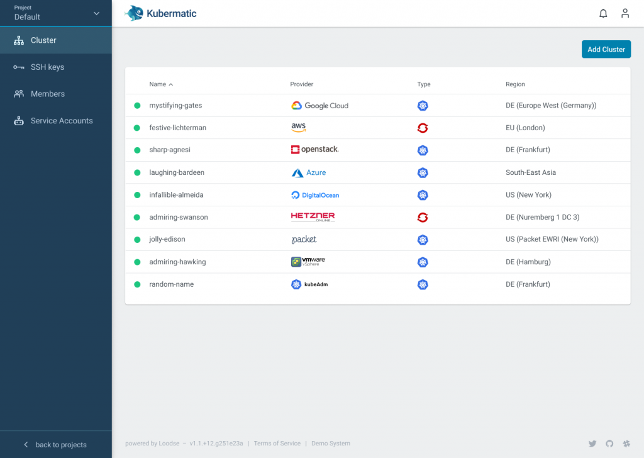The width and height of the screenshot is (644, 458).
Task: Open the Cluster sidebar menu
Action: 56,40
